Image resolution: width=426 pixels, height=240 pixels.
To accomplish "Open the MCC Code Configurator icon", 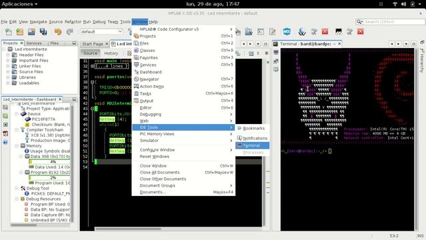I will (287, 31).
